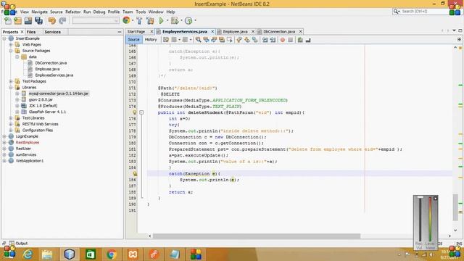This screenshot has height=261, width=464.
Task: Click the Open Project toolbar icon
Action: tap(28, 21)
